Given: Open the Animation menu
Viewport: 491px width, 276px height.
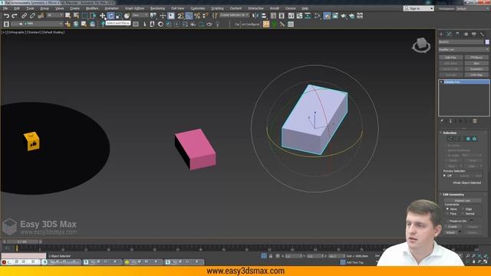Looking at the screenshot, I should [x=111, y=8].
